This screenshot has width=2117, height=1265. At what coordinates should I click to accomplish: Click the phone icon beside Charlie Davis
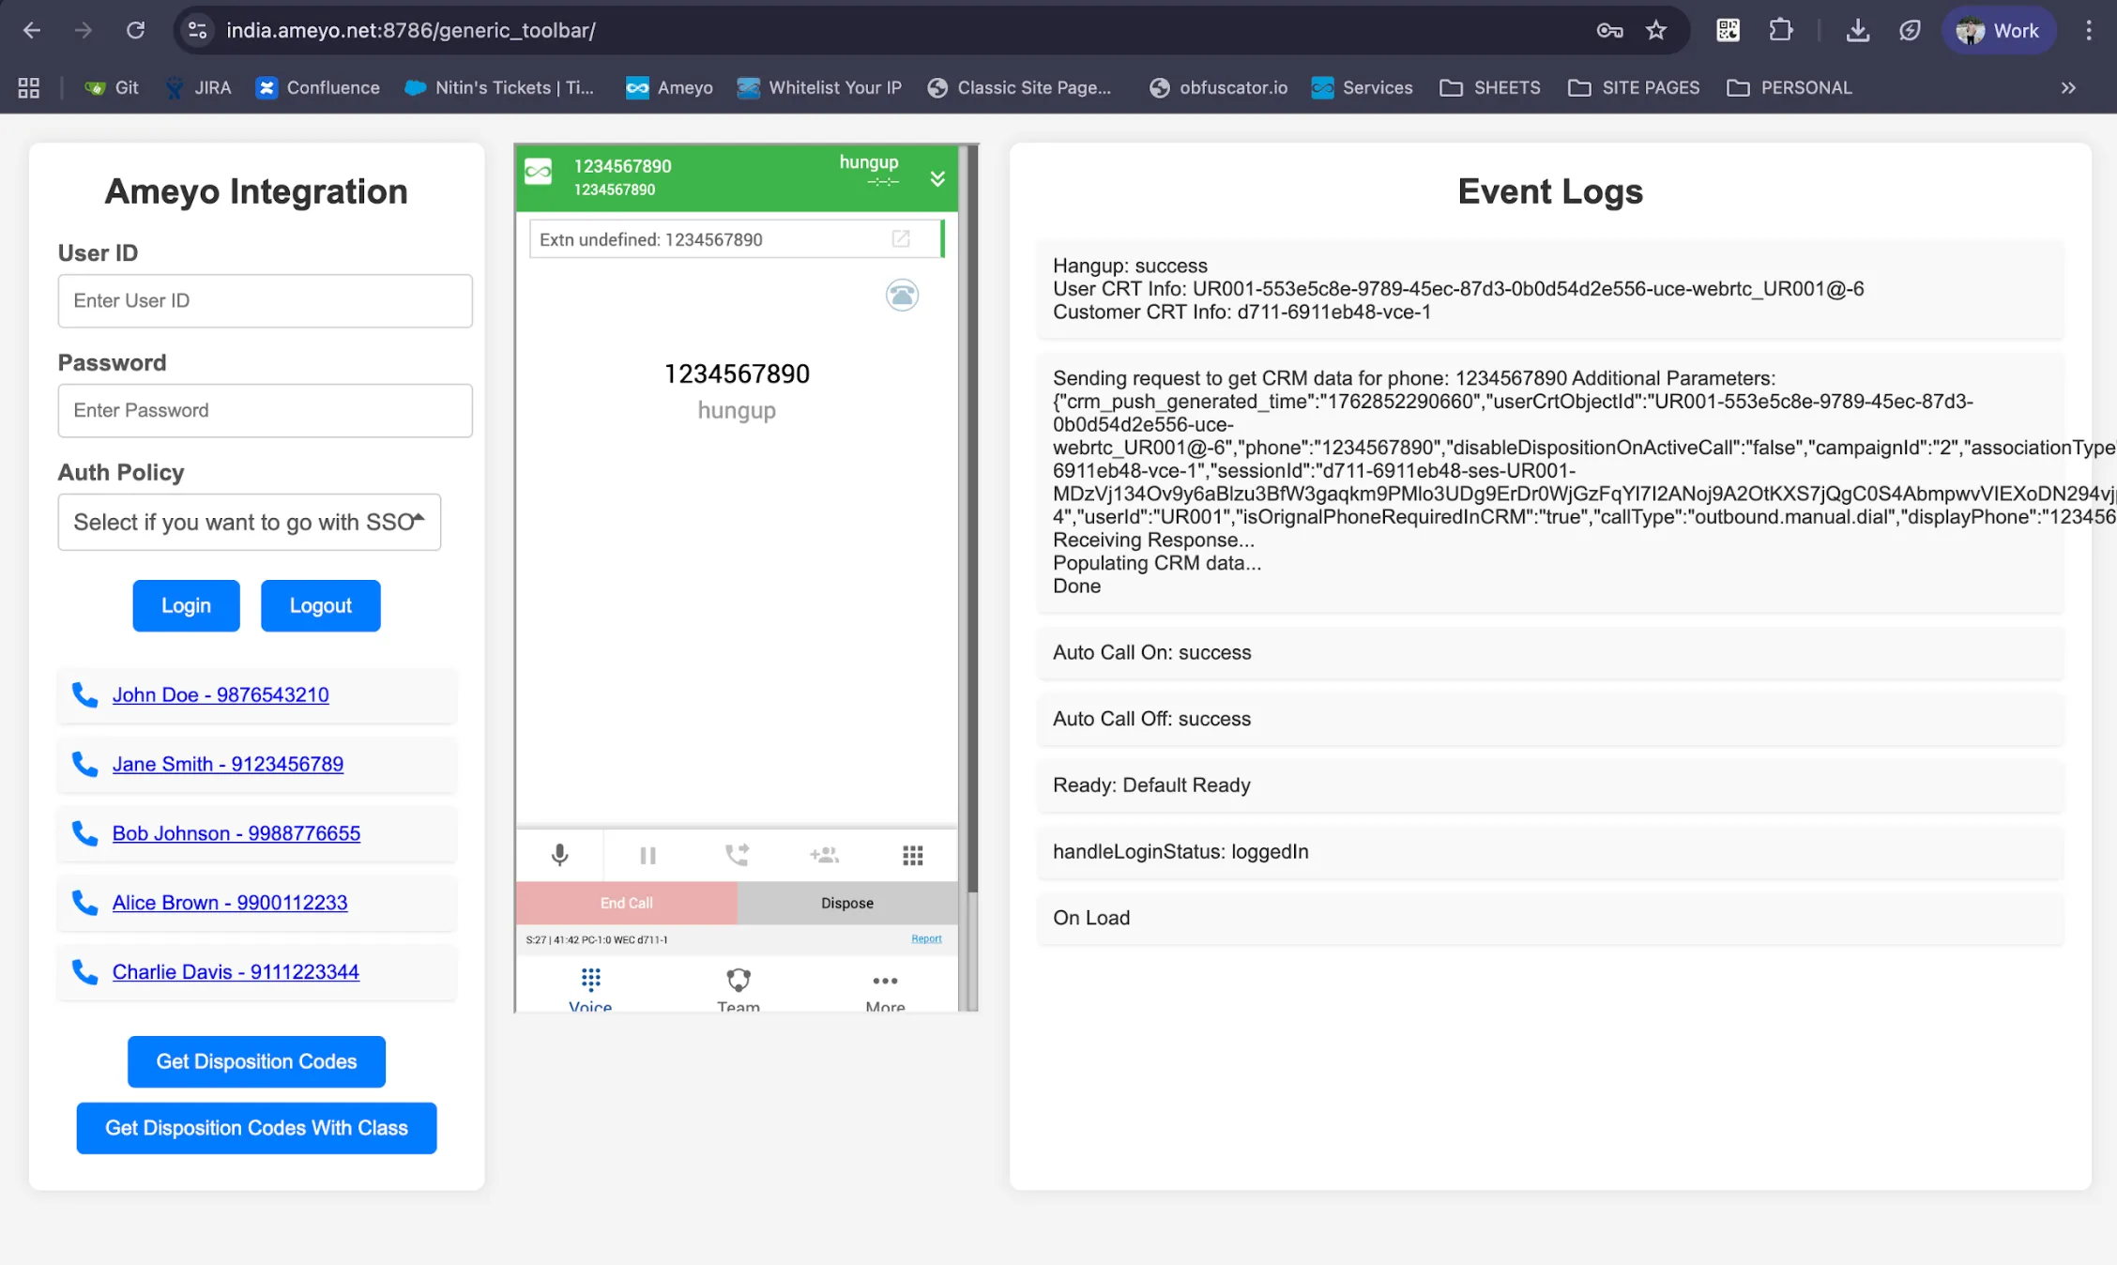tap(84, 972)
